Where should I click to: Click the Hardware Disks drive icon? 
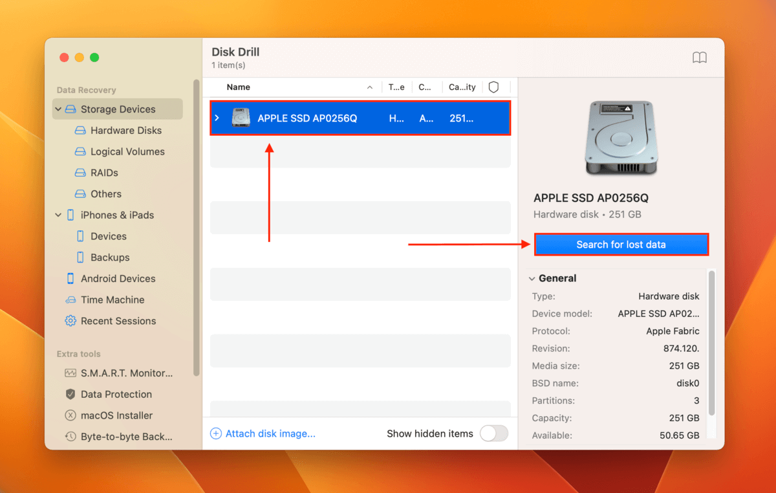(80, 131)
